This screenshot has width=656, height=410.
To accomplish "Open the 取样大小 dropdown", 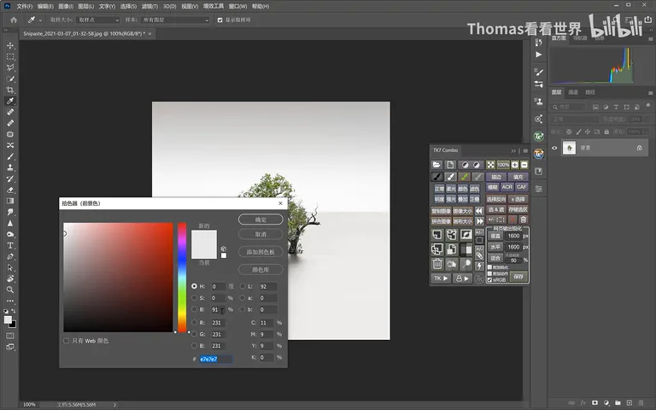I will pyautogui.click(x=98, y=20).
